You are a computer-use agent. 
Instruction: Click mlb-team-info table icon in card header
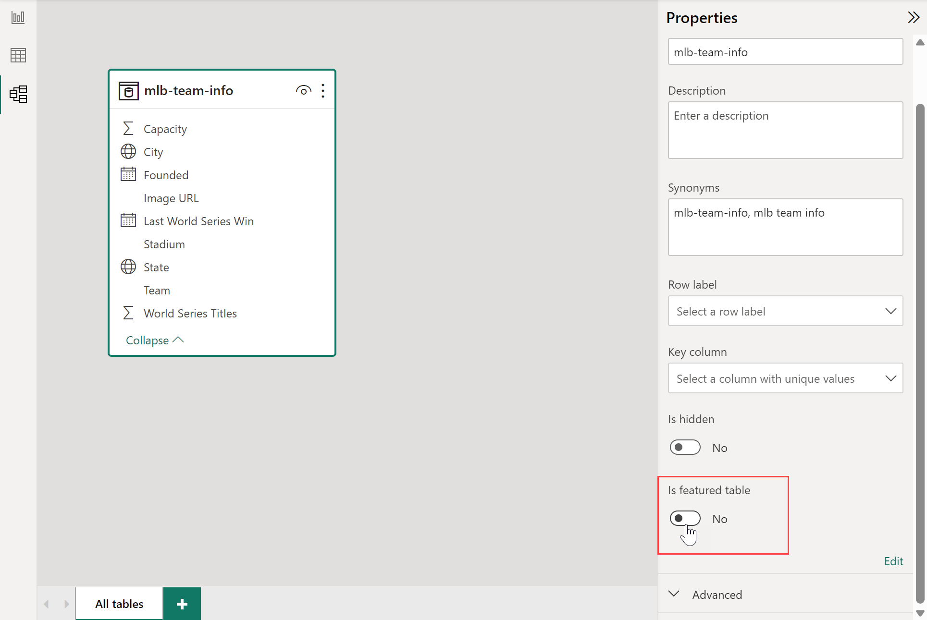128,91
